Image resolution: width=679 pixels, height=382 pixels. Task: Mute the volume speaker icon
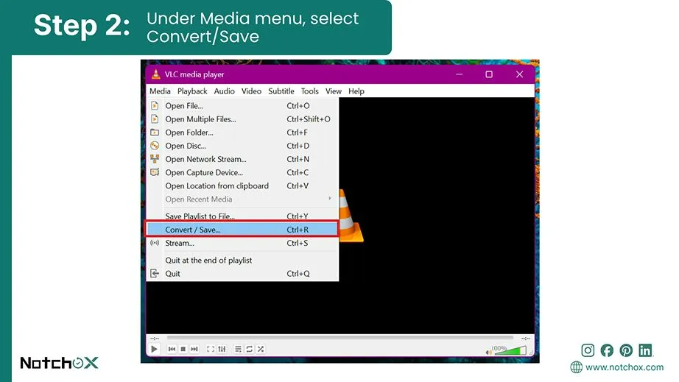pyautogui.click(x=489, y=352)
